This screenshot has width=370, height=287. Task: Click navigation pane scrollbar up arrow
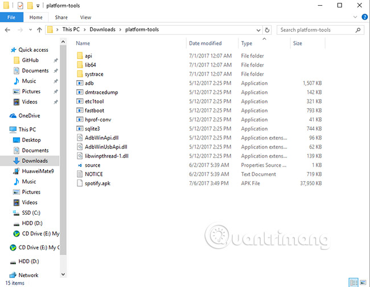pos(63,42)
